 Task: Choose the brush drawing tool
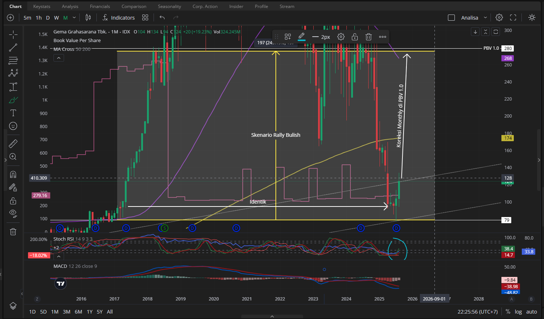(13, 100)
